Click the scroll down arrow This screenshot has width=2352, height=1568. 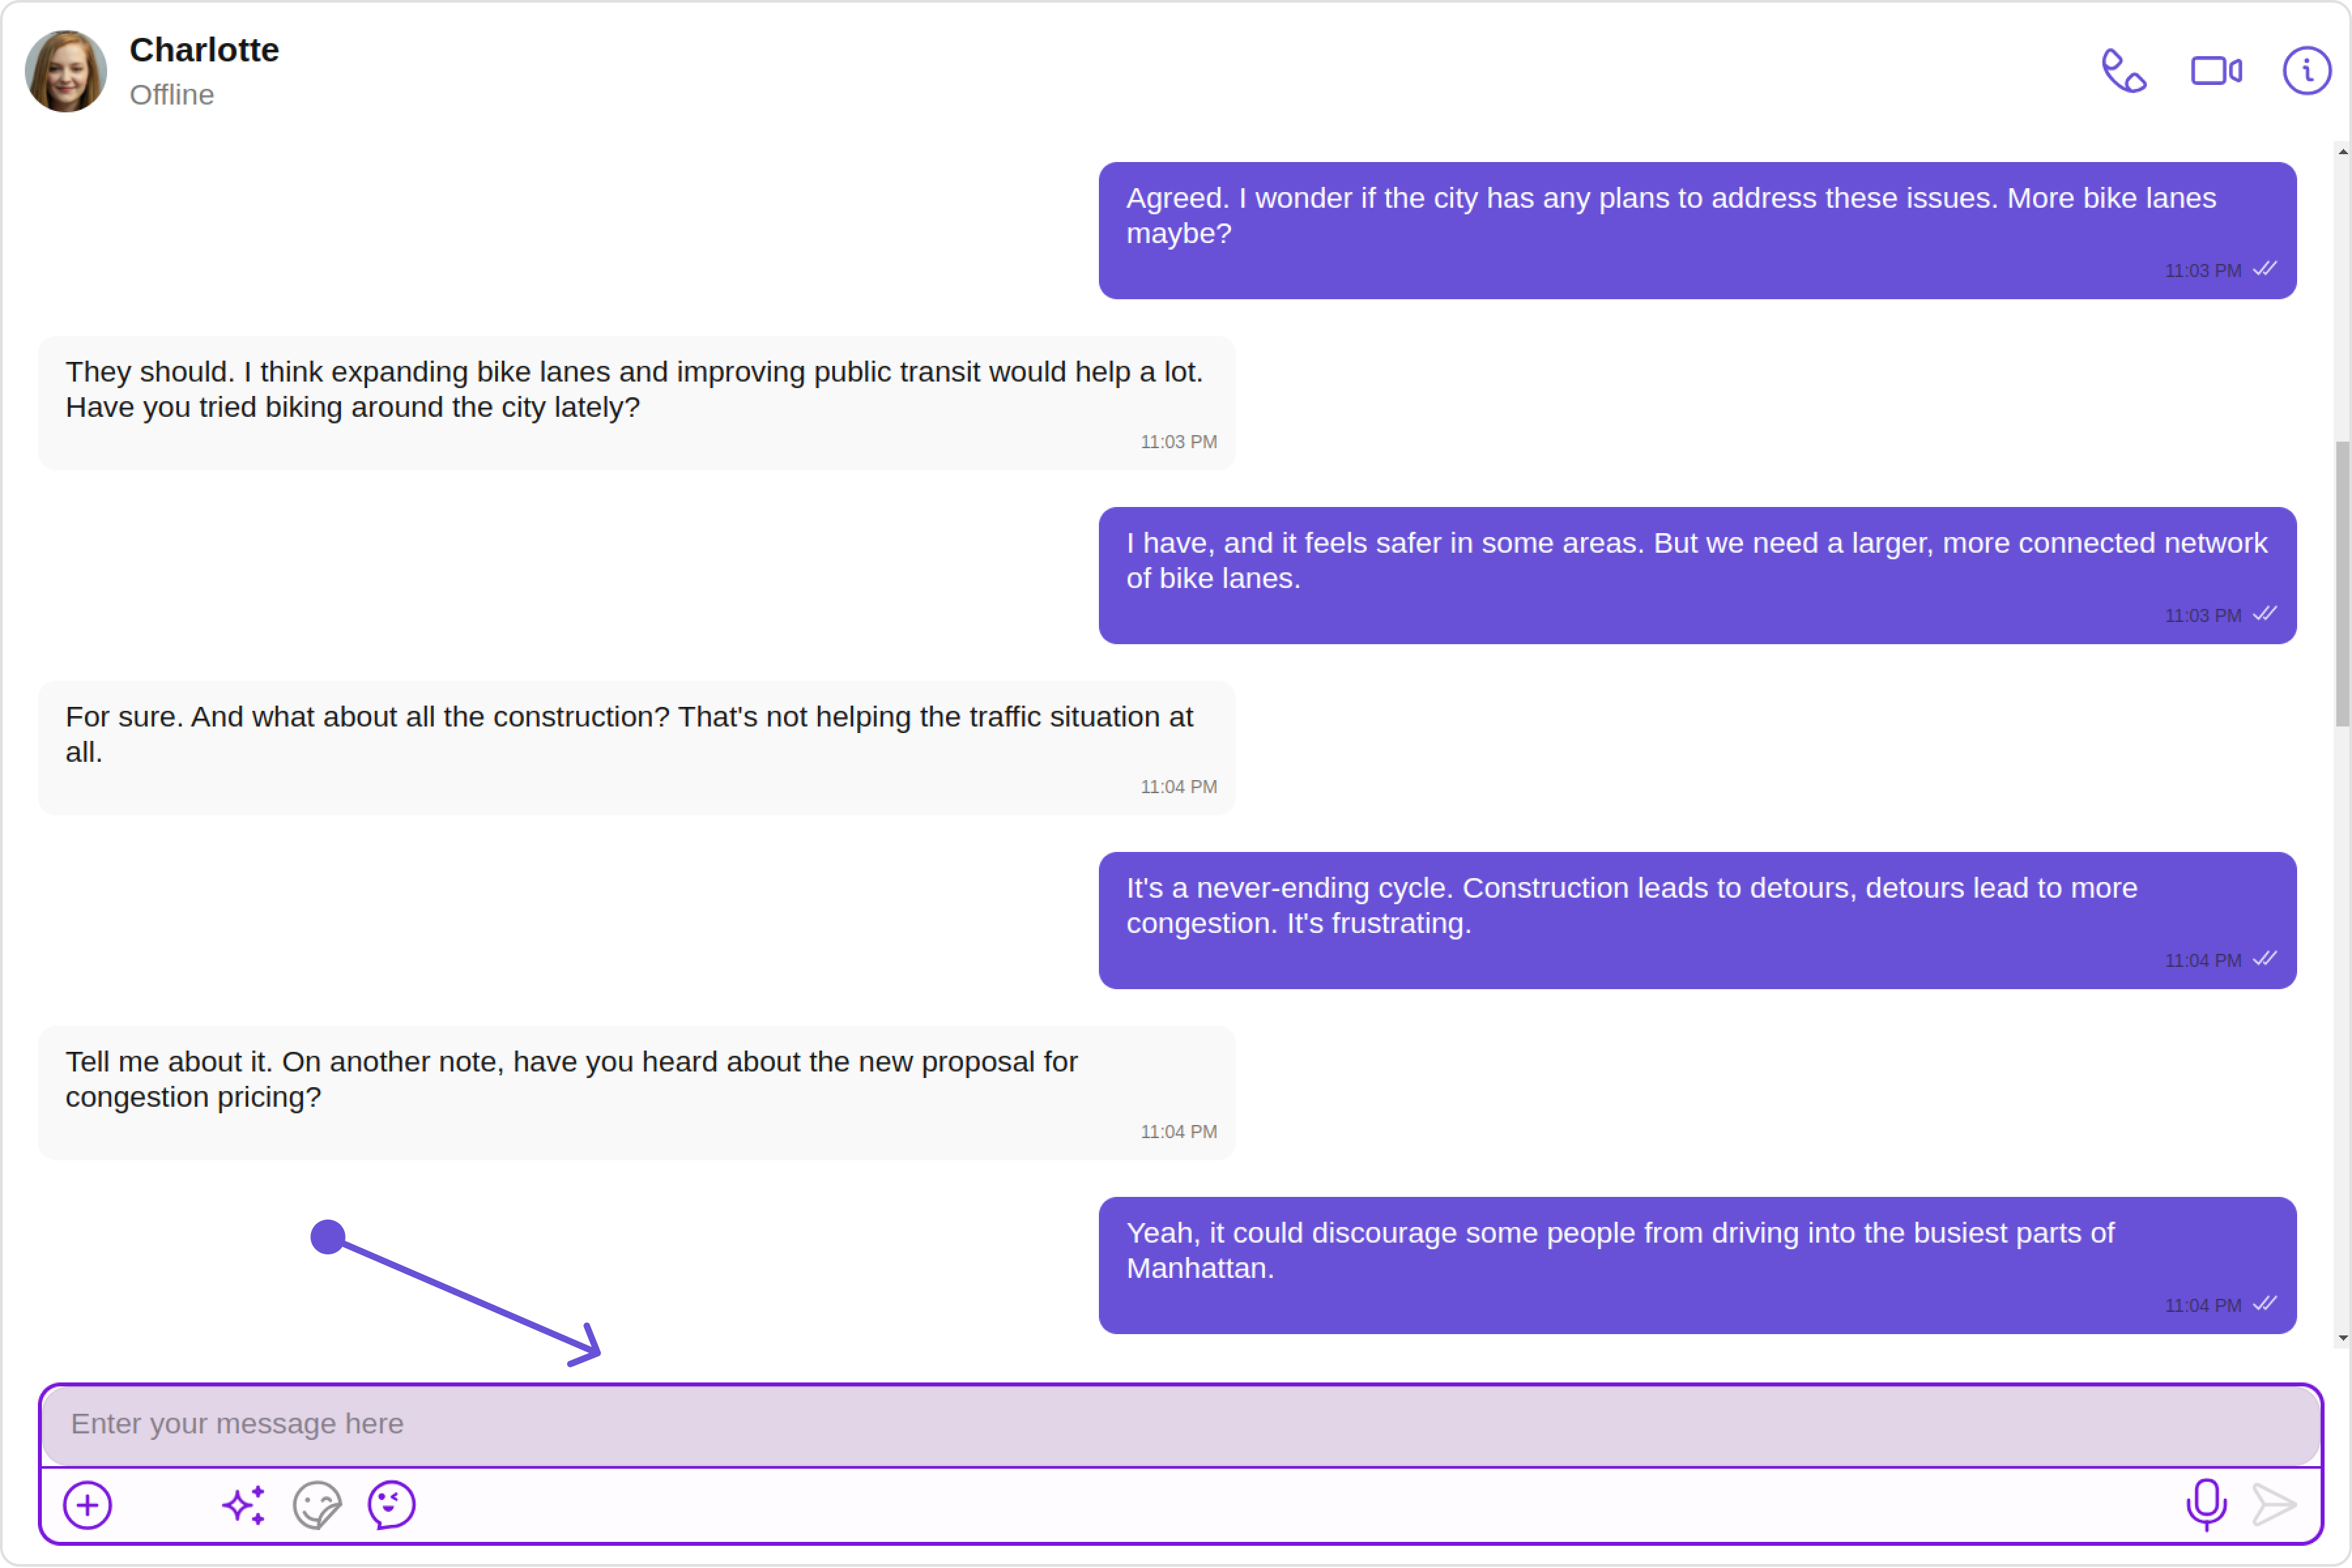click(x=2343, y=1338)
